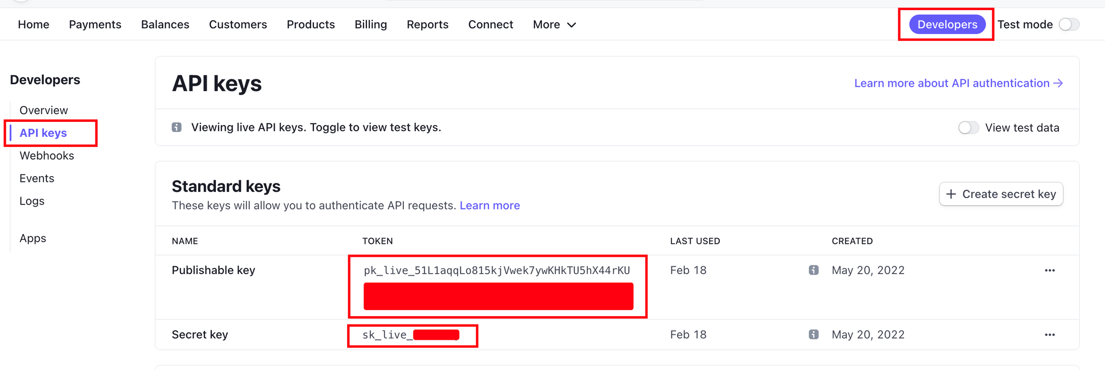This screenshot has width=1105, height=370.
Task: Open Events in sidebar
Action: [36, 179]
